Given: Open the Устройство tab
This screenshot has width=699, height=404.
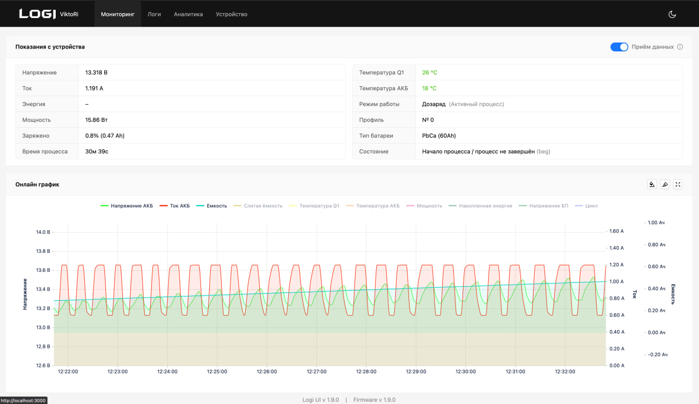Looking at the screenshot, I should coord(232,14).
